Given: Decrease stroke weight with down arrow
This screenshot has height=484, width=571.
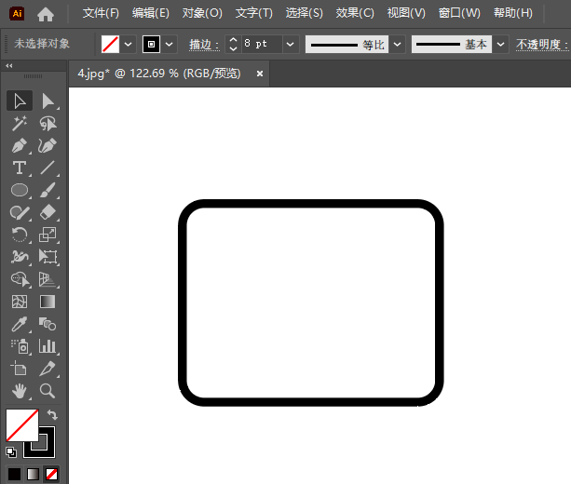Looking at the screenshot, I should click(234, 48).
